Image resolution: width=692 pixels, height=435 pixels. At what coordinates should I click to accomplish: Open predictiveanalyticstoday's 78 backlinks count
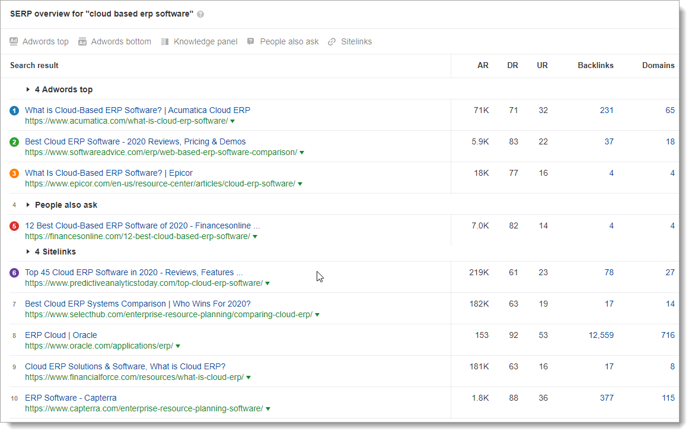tap(609, 272)
